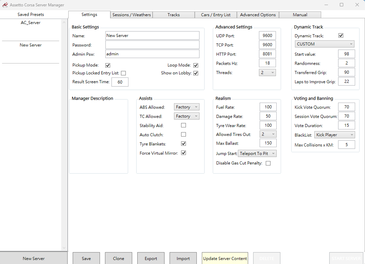Click the Fuel Rate value field
Viewport: 365px width, 264px height.
268,107
